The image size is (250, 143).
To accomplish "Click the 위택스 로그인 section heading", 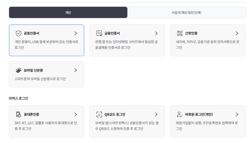I will tap(18, 98).
